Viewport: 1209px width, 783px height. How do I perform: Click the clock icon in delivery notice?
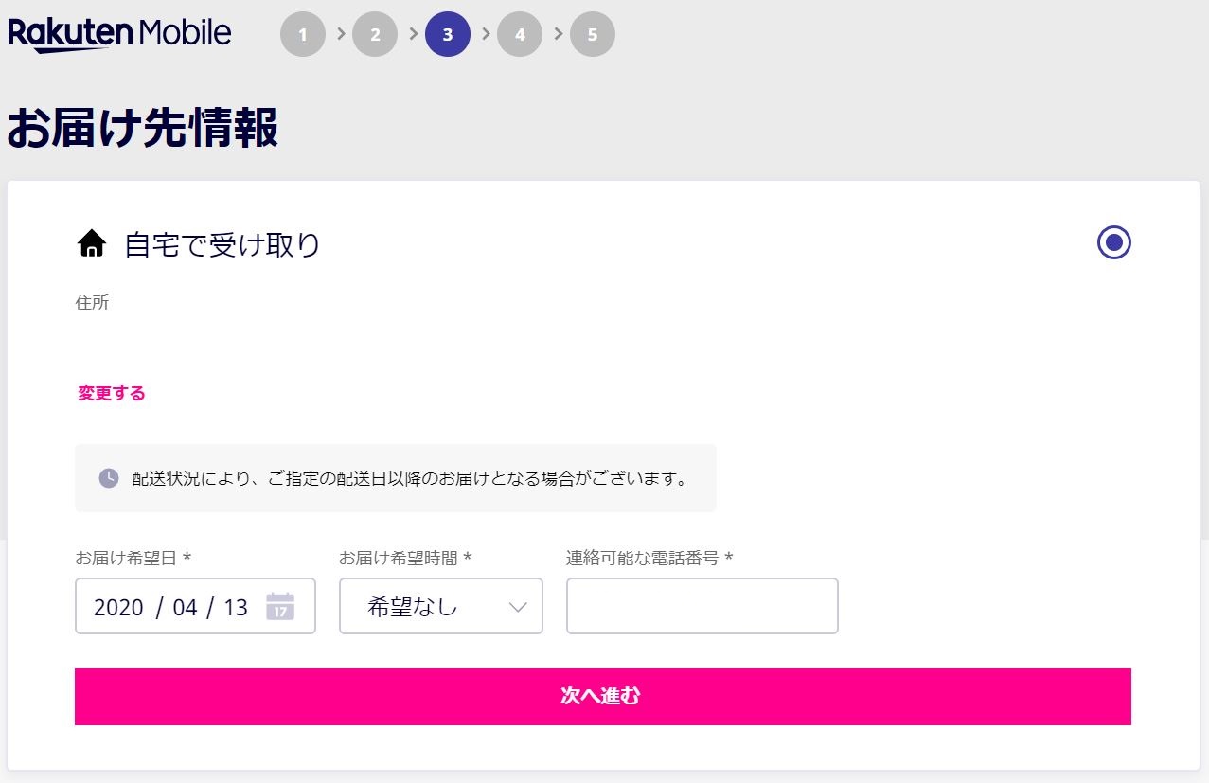tap(109, 478)
